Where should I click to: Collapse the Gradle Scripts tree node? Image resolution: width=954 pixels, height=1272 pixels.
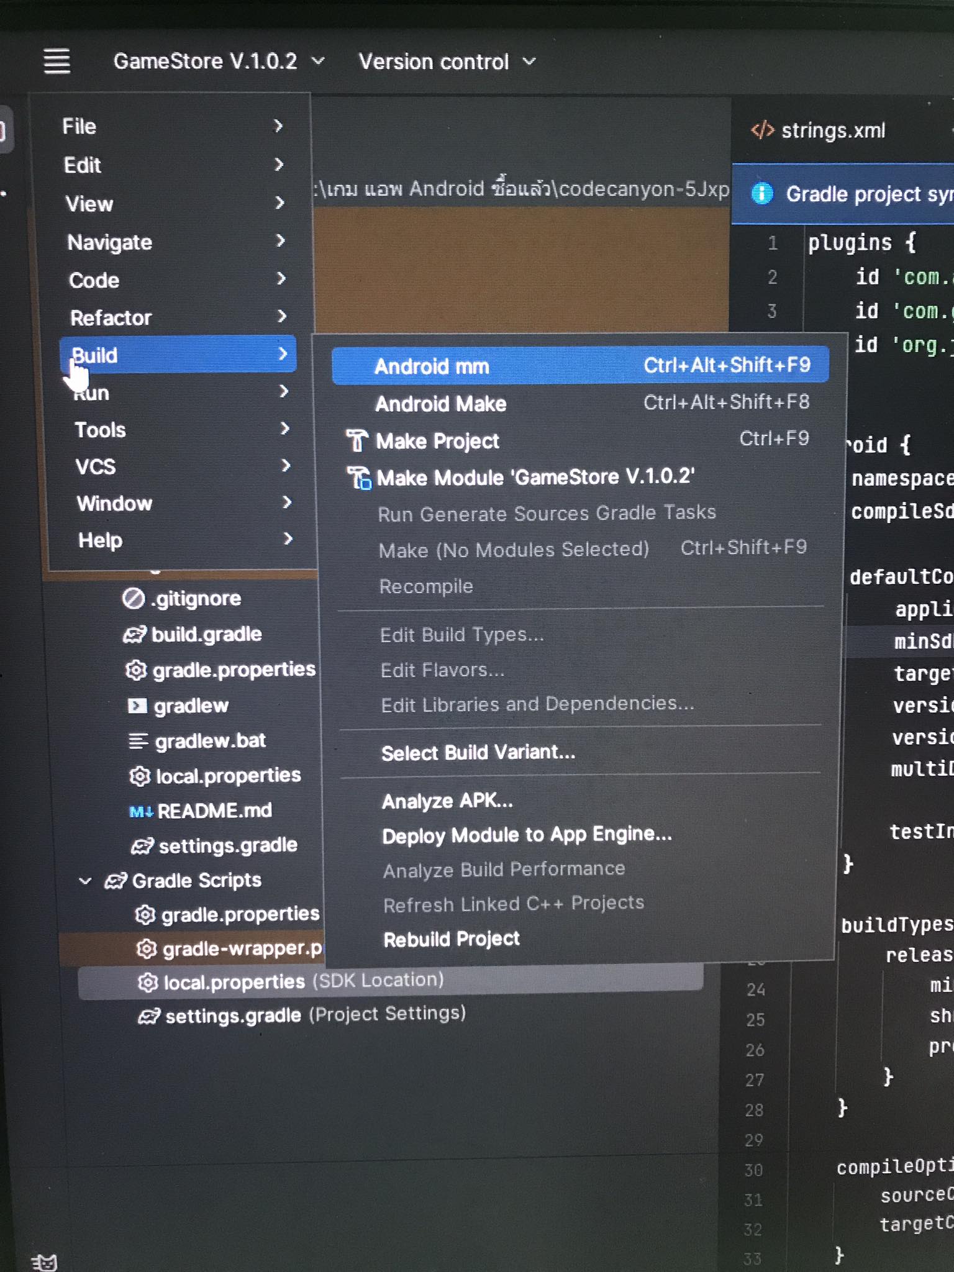[x=85, y=881]
